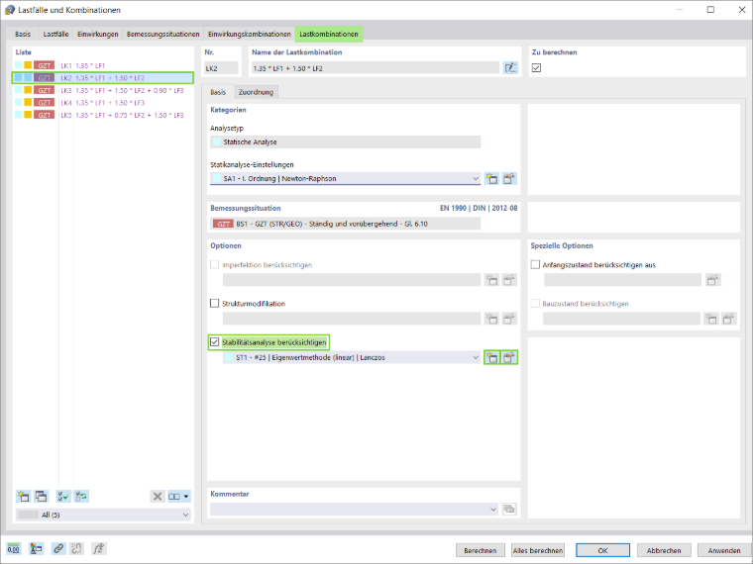Click the Abbrechen button

pyautogui.click(x=664, y=550)
